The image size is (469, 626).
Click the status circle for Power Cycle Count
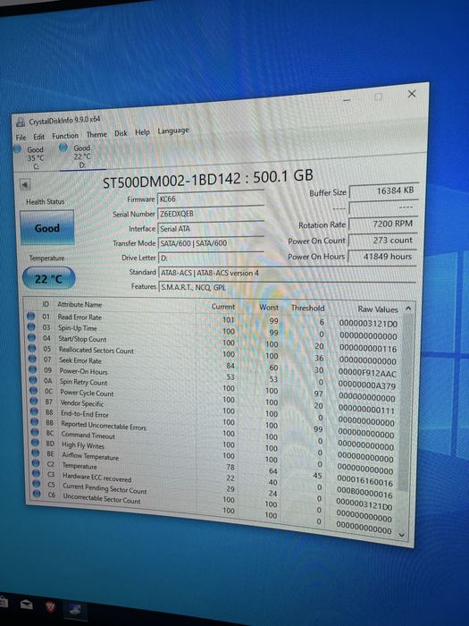(34, 391)
